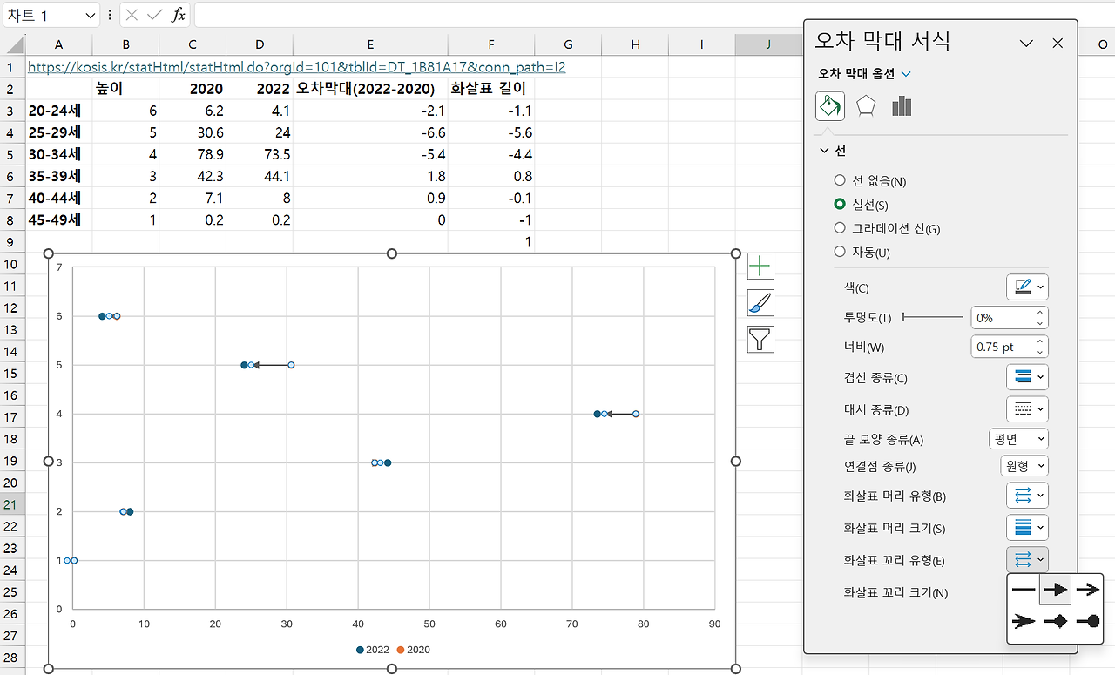Open the 겹선 종류 dropdown
The image size is (1115, 675).
(x=1027, y=377)
